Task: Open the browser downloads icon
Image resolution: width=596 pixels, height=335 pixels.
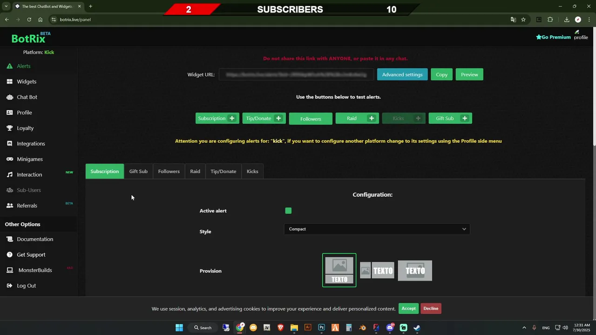Action: point(567,20)
